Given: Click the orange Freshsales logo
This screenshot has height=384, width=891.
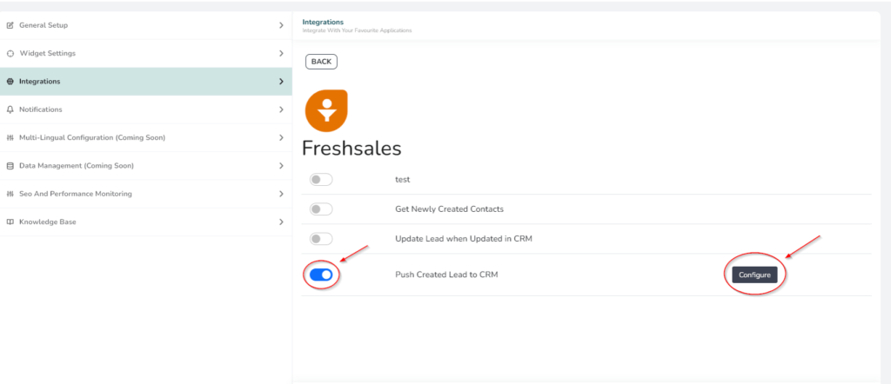Looking at the screenshot, I should tap(326, 110).
